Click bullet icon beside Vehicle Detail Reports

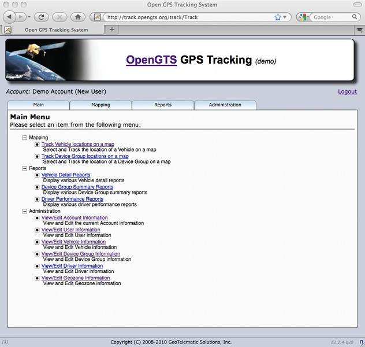tap(37, 175)
